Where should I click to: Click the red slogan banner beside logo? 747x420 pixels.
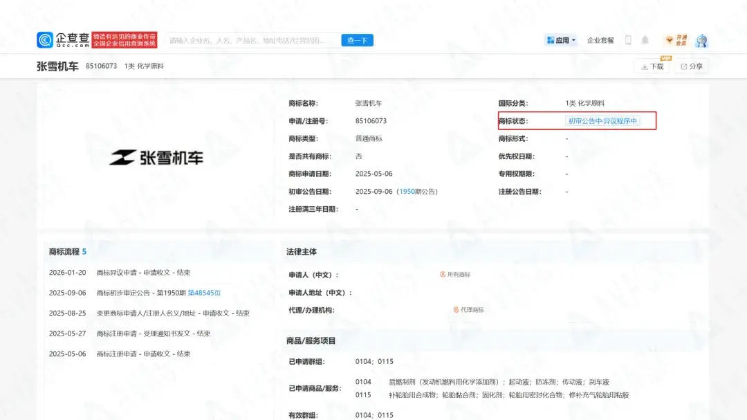pyautogui.click(x=124, y=40)
